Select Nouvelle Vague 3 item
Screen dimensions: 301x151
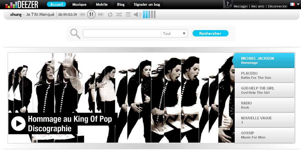pyautogui.click(x=265, y=120)
